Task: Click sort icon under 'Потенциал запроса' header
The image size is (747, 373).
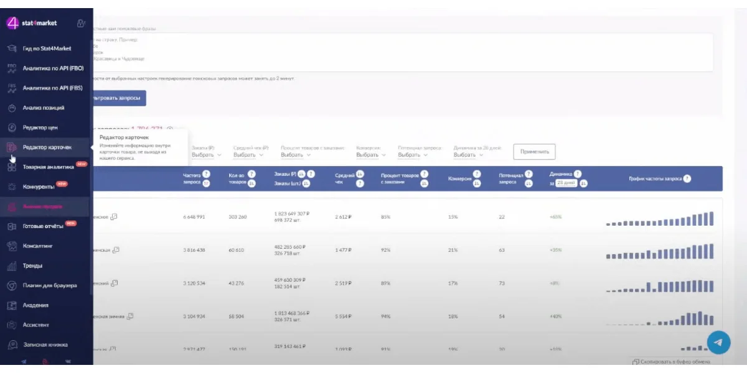Action: (x=528, y=183)
